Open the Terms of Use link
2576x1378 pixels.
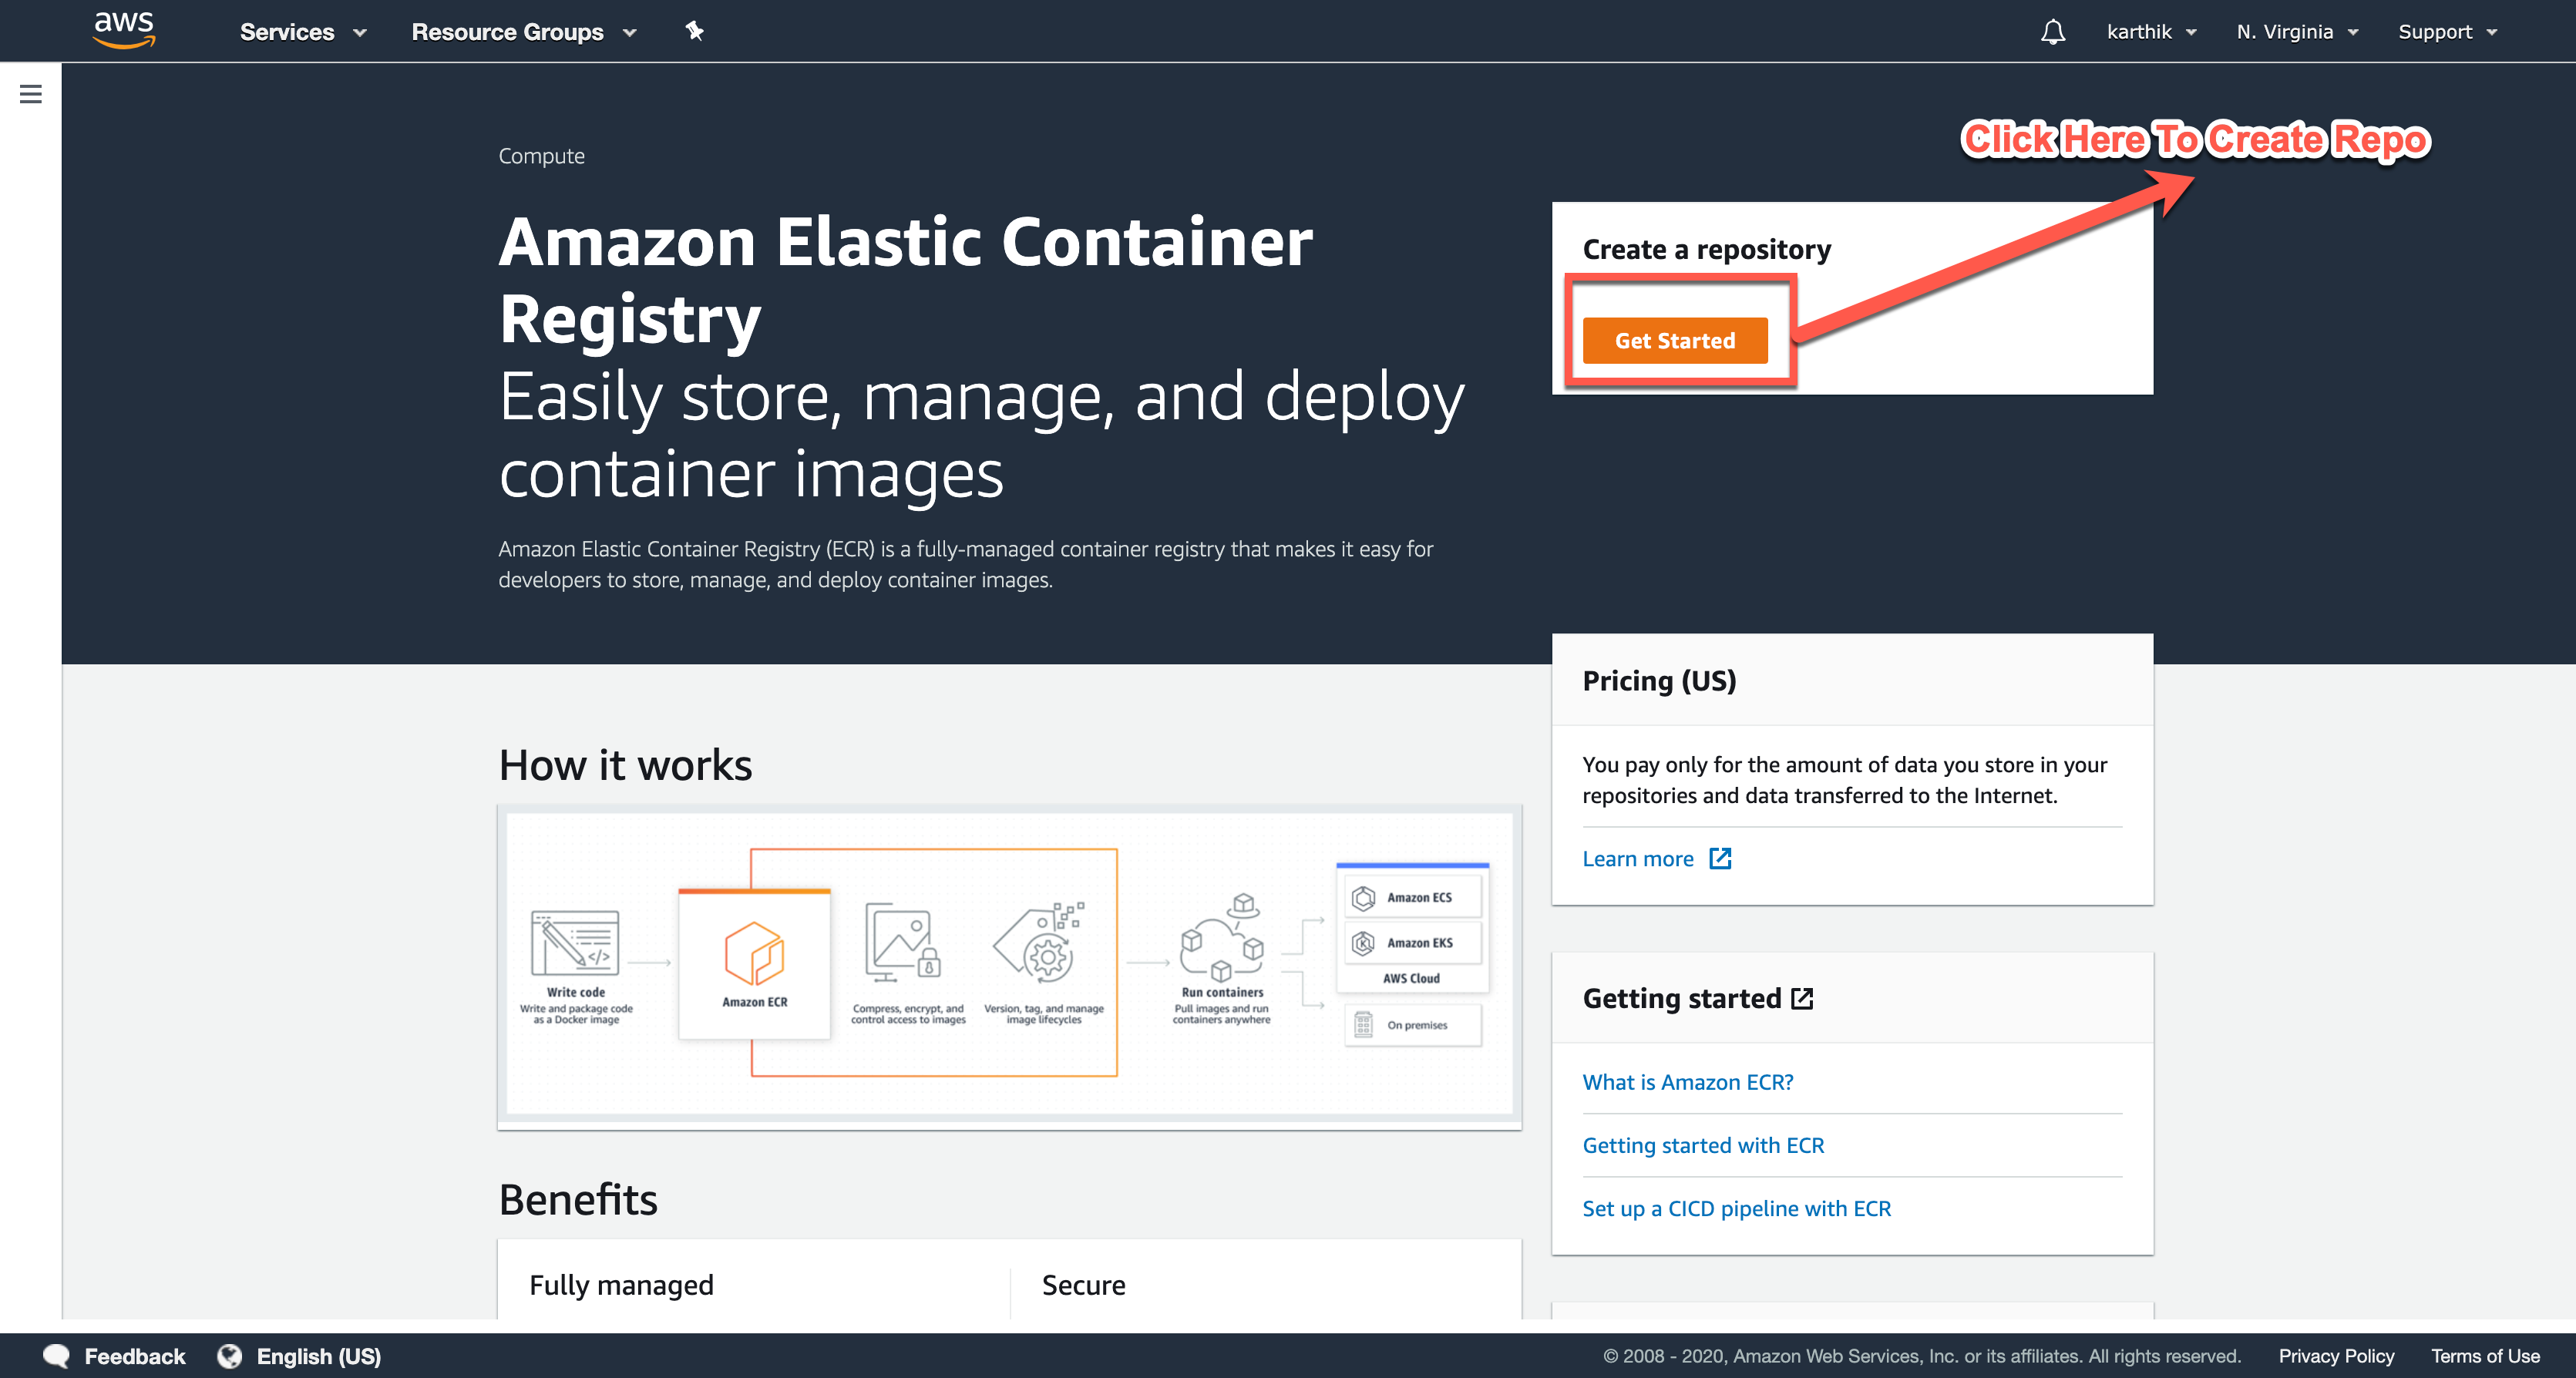coord(2485,1356)
